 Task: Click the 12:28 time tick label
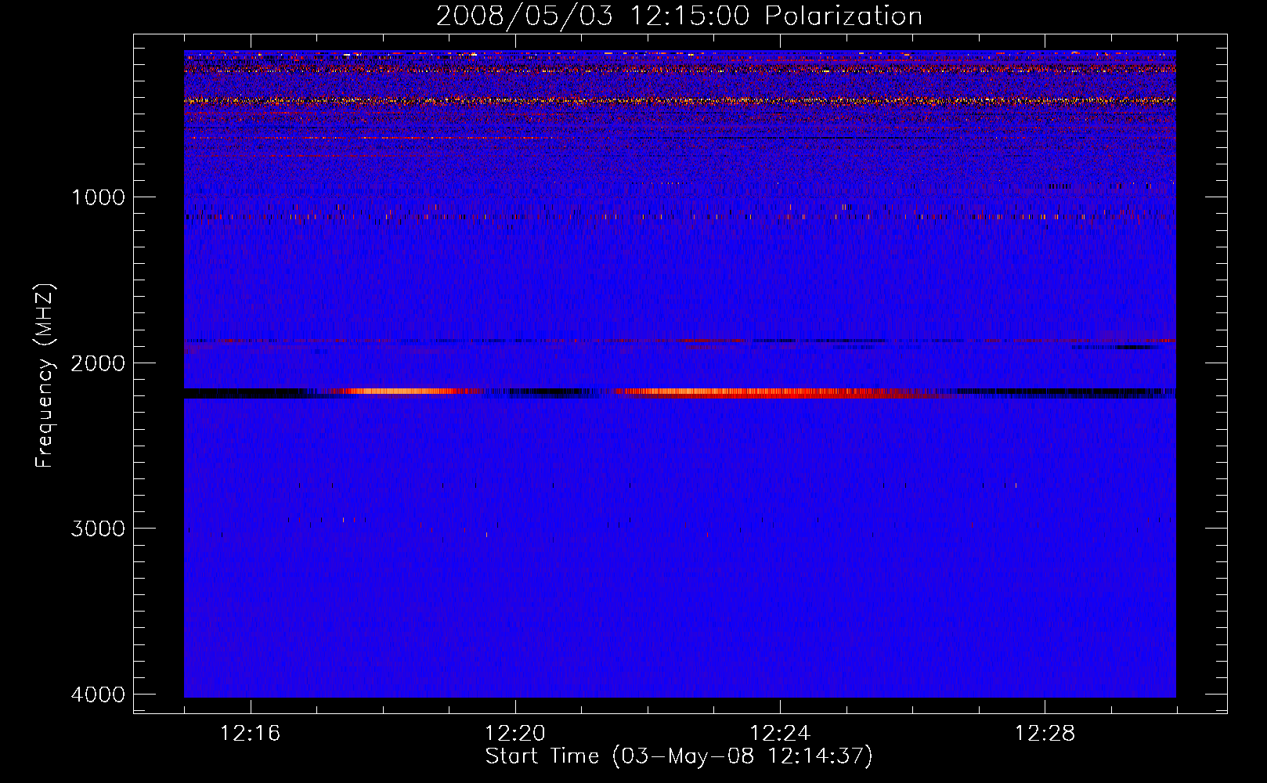point(1045,734)
